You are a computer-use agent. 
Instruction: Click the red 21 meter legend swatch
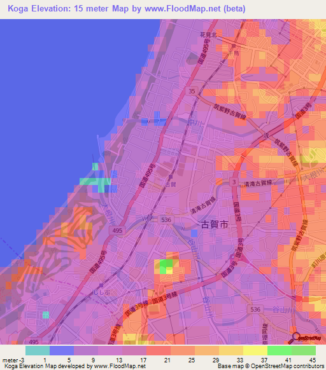(x=159, y=351)
